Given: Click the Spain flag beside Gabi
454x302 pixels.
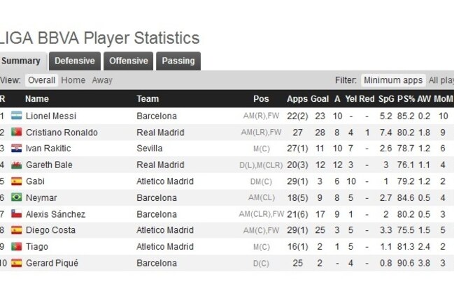Looking at the screenshot, I should pos(17,181).
